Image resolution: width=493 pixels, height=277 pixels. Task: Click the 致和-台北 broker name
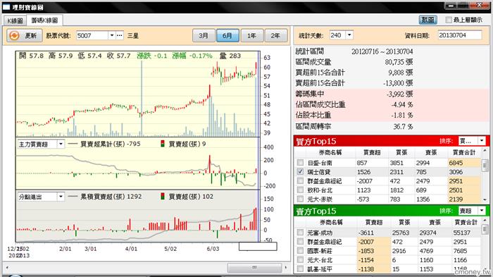[x=320, y=190]
